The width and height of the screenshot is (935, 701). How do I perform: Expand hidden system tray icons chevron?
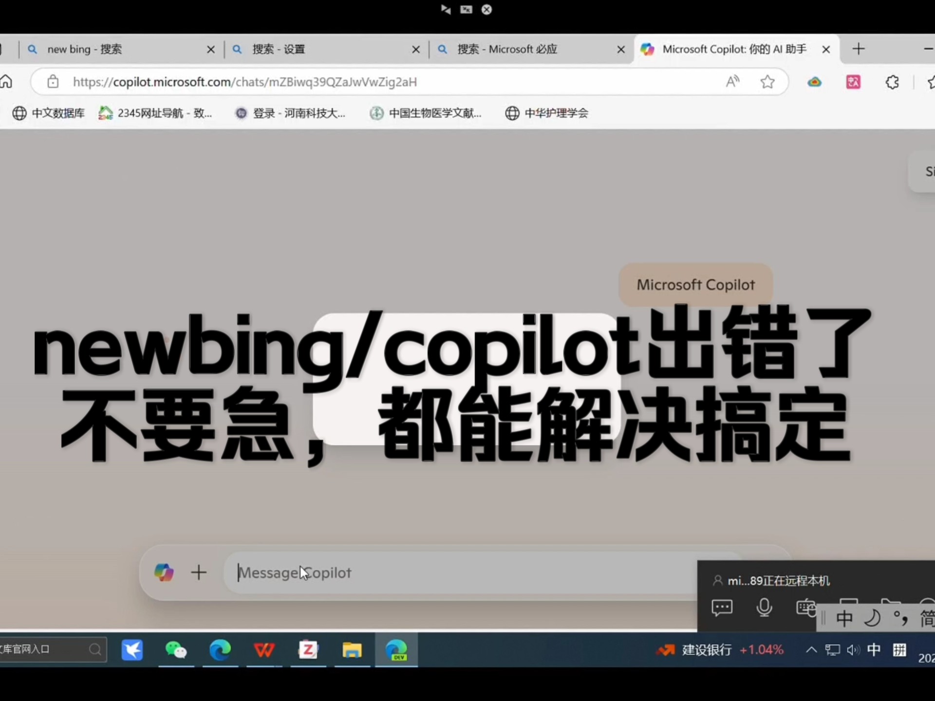coord(811,650)
